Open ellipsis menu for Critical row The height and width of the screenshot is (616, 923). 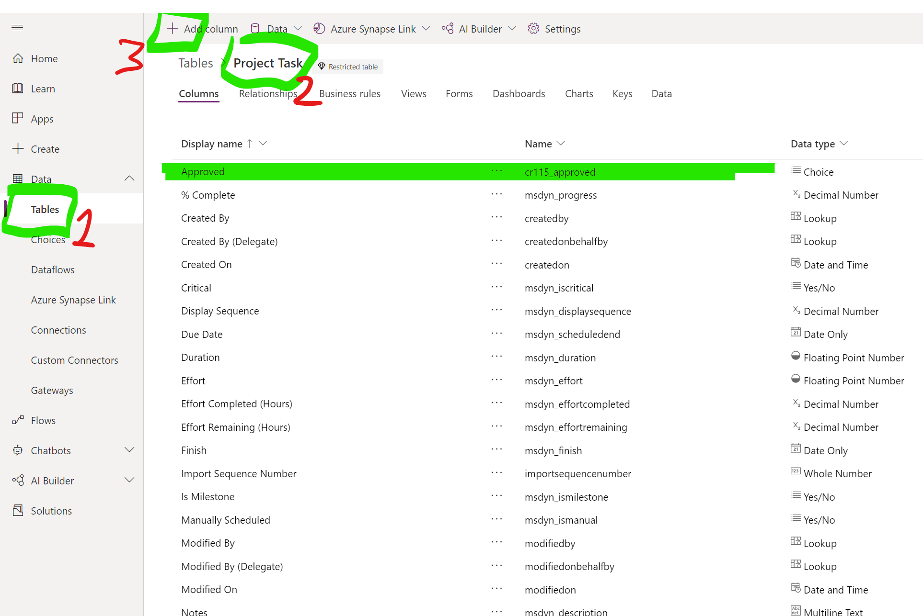click(496, 287)
